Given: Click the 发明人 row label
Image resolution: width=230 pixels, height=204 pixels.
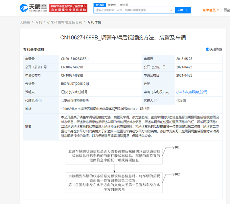Looking at the screenshot, I should pyautogui.click(x=30, y=92).
